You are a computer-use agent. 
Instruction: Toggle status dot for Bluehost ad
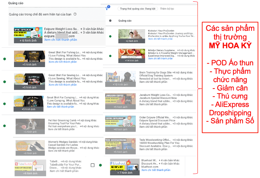pyautogui.click(x=100, y=165)
